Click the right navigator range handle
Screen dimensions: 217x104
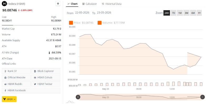203,97
